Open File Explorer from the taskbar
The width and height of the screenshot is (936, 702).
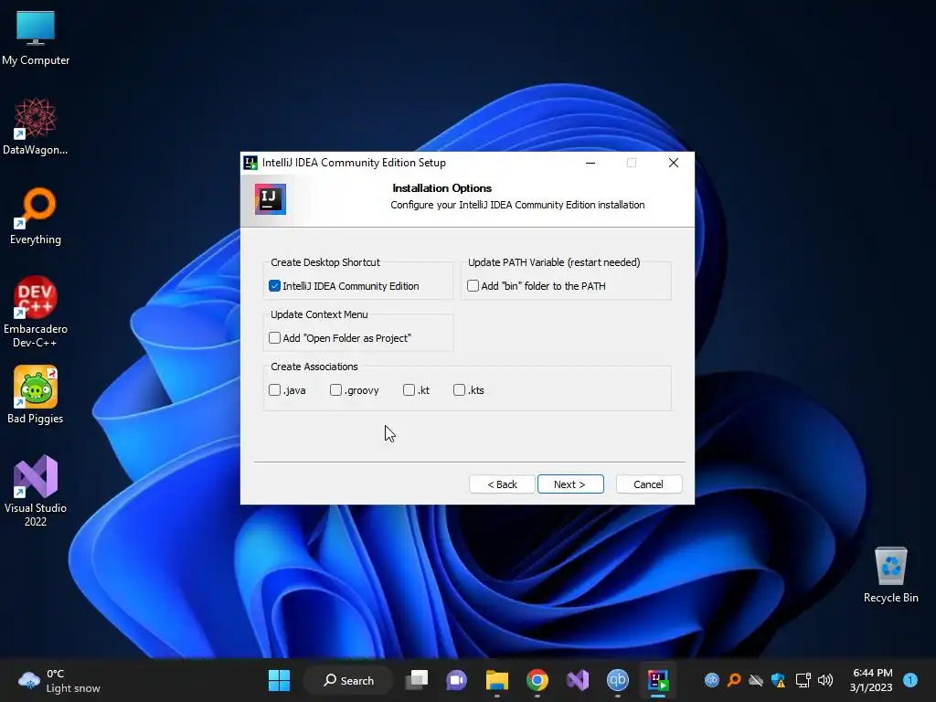click(496, 680)
